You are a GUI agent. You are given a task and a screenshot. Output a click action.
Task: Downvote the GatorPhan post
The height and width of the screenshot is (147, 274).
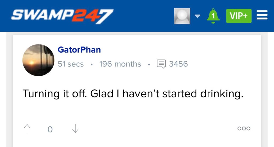pos(75,129)
